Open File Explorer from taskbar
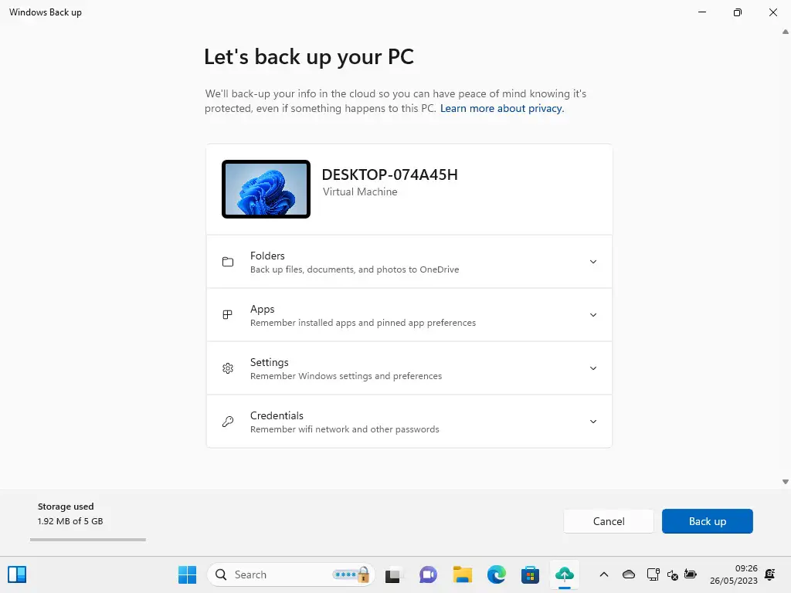Image resolution: width=791 pixels, height=593 pixels. point(462,574)
